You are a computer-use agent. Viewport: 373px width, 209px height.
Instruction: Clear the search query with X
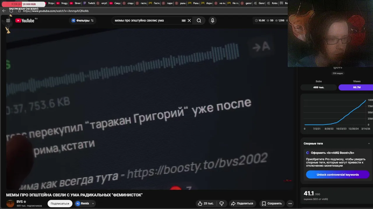(189, 21)
